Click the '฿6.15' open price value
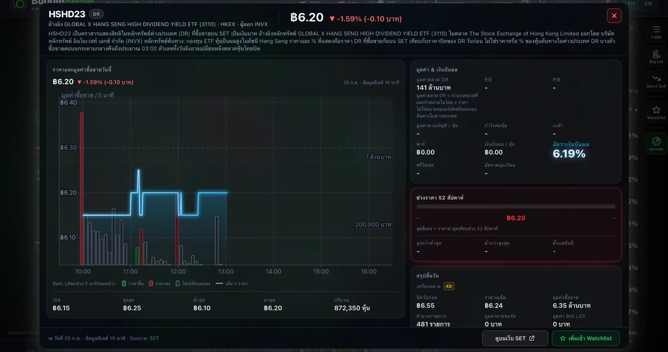668x352 pixels. click(x=61, y=308)
